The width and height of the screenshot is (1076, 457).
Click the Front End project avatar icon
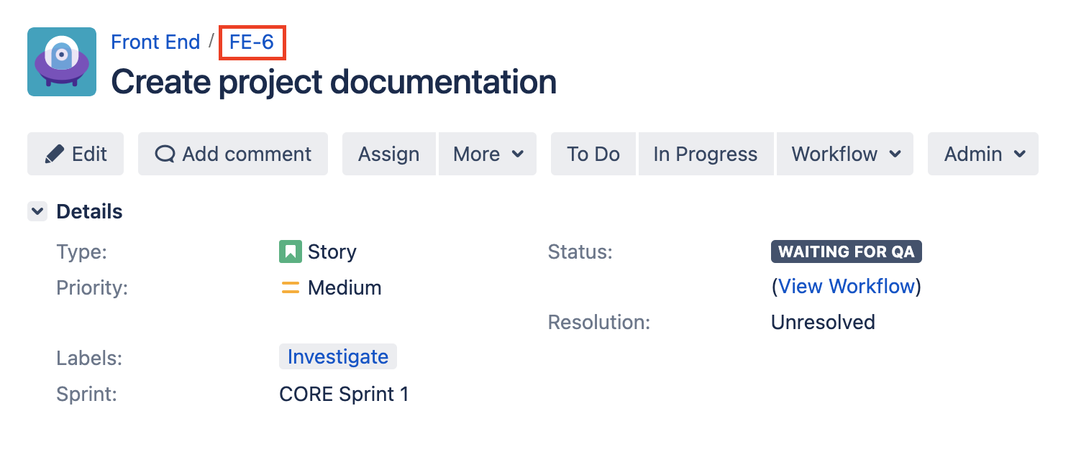point(62,62)
